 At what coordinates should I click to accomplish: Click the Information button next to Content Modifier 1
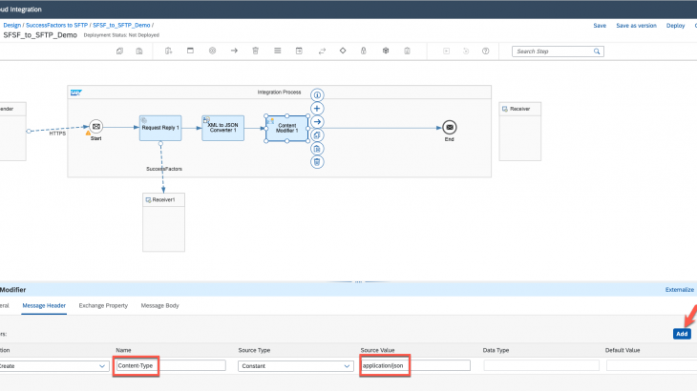pyautogui.click(x=317, y=95)
